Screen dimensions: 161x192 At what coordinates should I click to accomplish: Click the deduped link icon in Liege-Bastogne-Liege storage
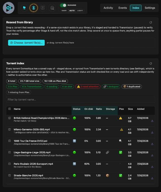coord(107,152)
